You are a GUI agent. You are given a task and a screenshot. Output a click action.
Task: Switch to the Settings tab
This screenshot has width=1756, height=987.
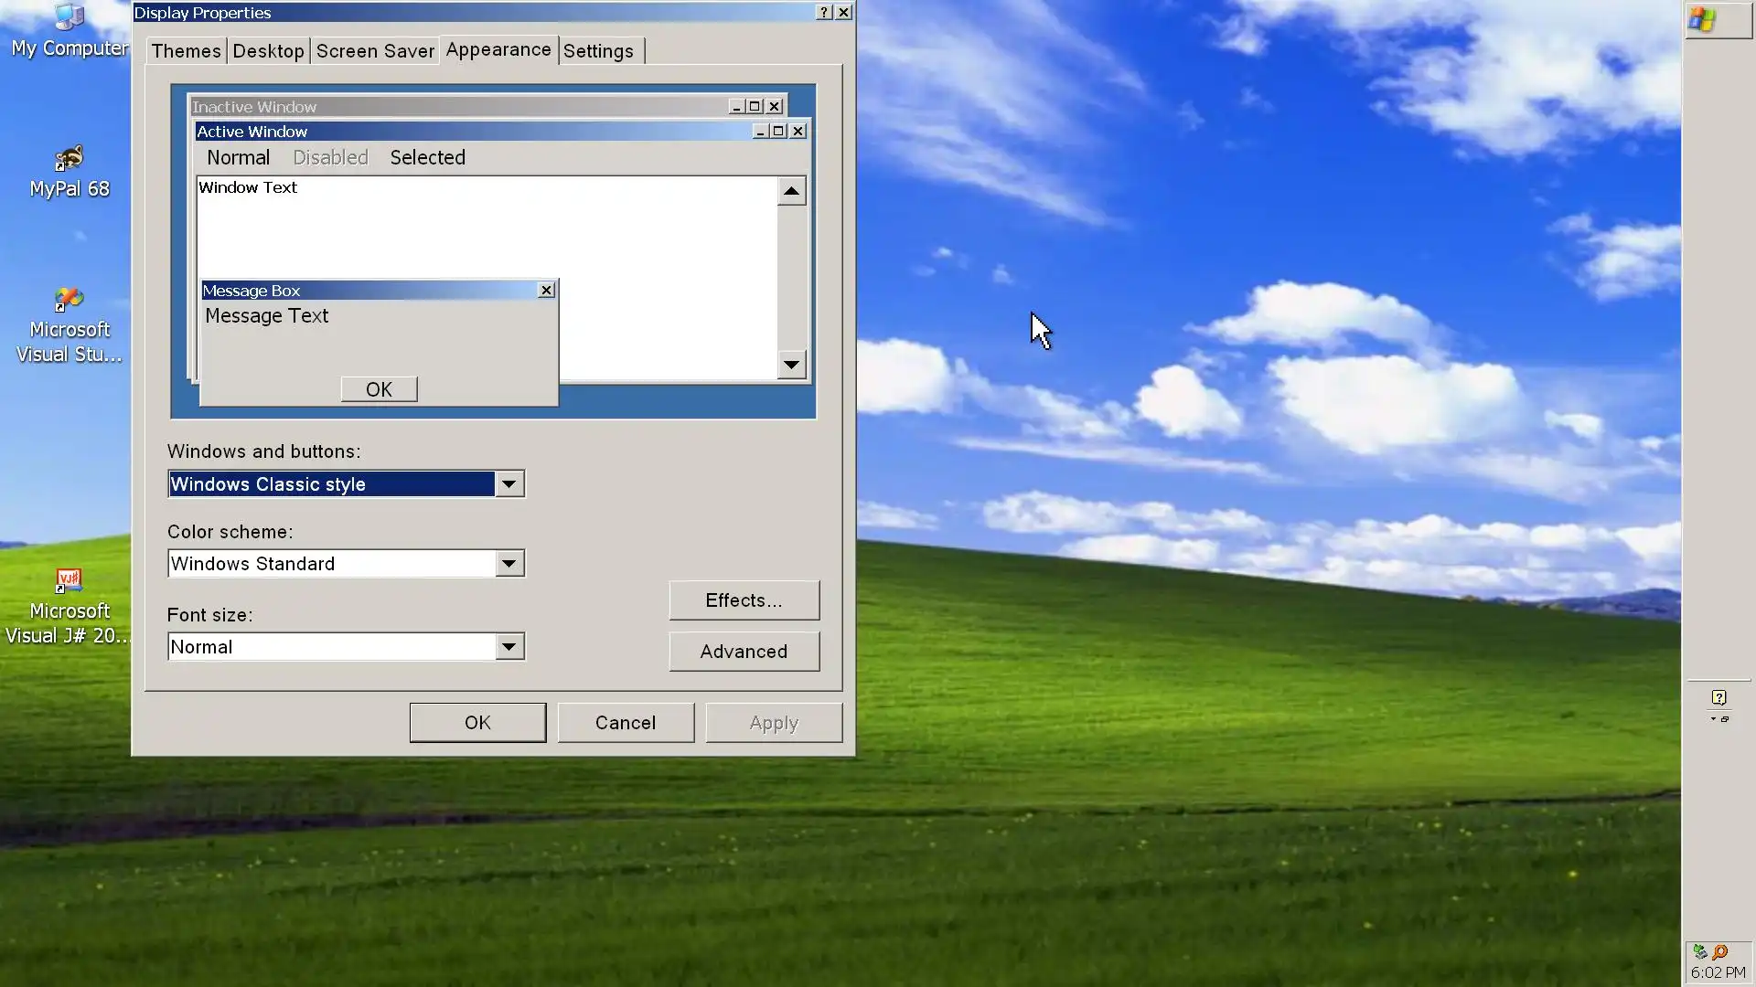(598, 51)
